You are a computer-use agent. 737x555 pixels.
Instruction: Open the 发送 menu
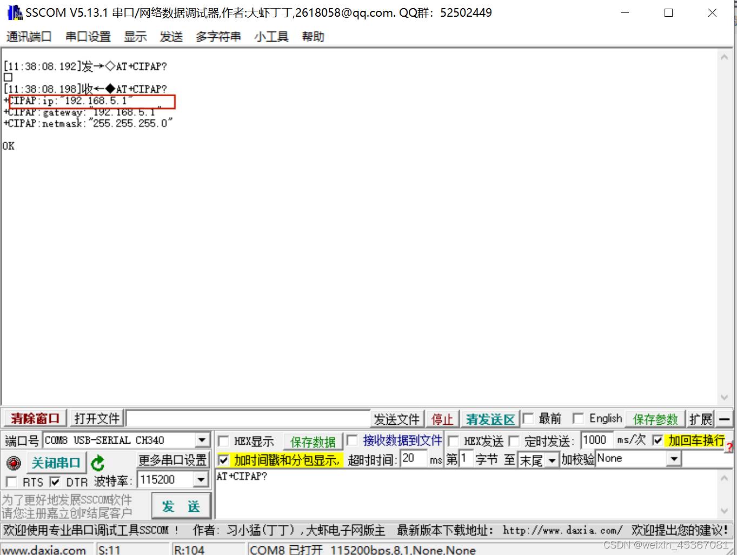click(x=171, y=37)
